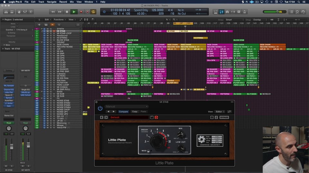Screen dimensions: 309x173
Task: Show Smart Controls knob icon
Action: pyautogui.click(x=19, y=12)
